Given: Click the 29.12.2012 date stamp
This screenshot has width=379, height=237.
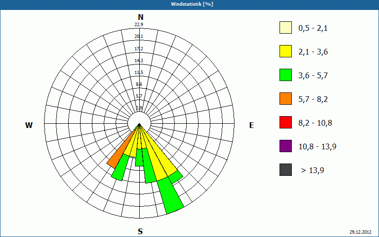Looking at the screenshot, I should point(360,232).
